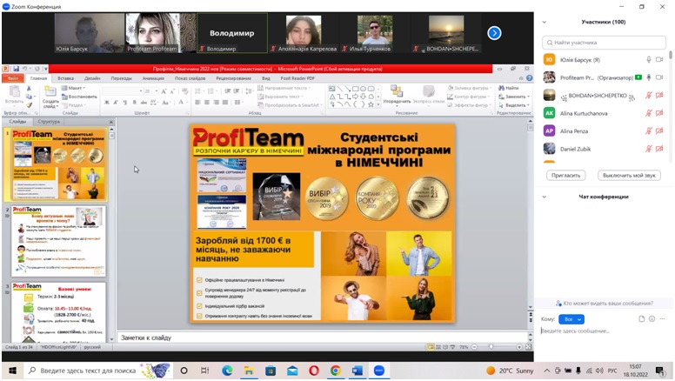Click the bulleted list icon

[x=198, y=91]
